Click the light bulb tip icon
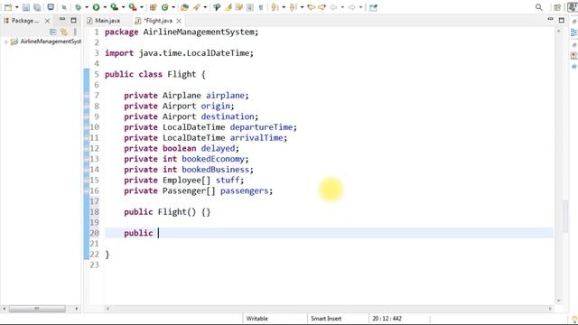Viewport: 578px width, 325px height. coord(574,319)
